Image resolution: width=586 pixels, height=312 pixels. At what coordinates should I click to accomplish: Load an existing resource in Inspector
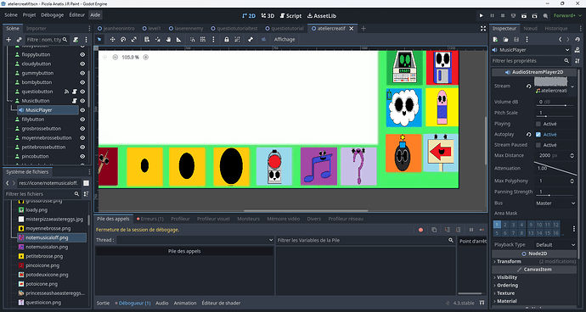[x=505, y=39]
